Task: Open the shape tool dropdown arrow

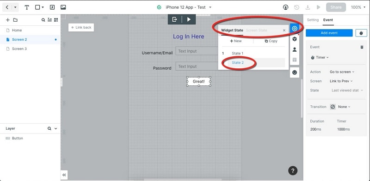Action: (x=43, y=7)
